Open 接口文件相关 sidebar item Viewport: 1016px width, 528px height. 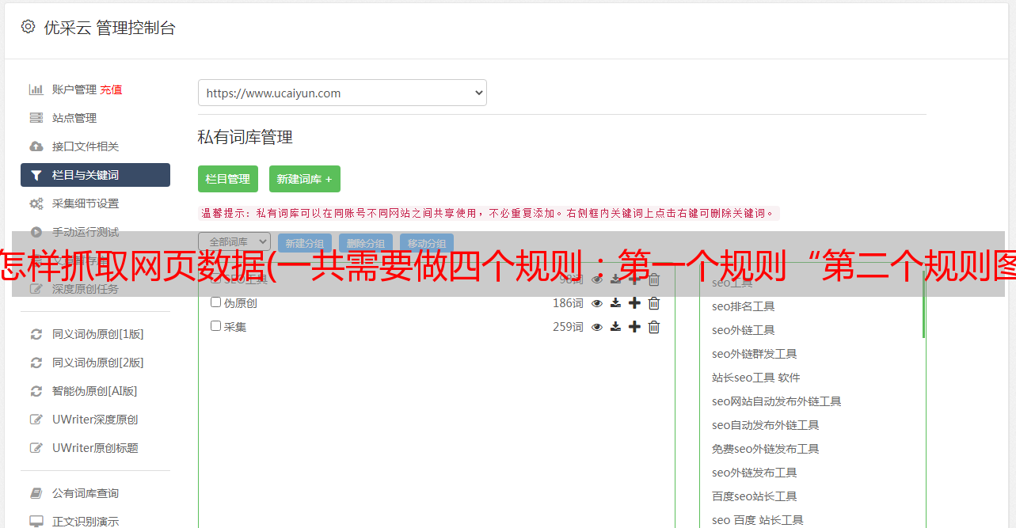pyautogui.click(x=86, y=146)
